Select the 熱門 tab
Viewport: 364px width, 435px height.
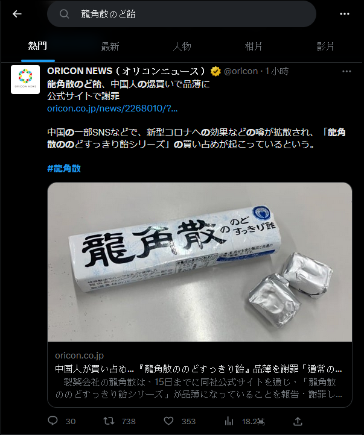click(37, 46)
